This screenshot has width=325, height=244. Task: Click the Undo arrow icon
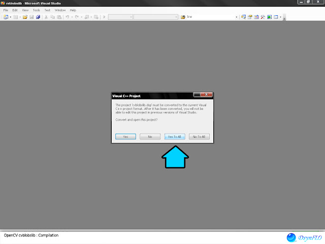(x=68, y=17)
